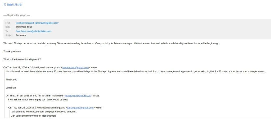Click the line What is the invoice first shipment
This screenshot has width=271, height=119.
22,59
